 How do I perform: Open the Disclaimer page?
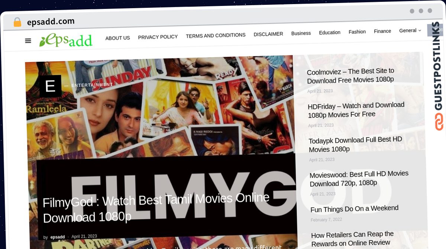[x=268, y=34]
